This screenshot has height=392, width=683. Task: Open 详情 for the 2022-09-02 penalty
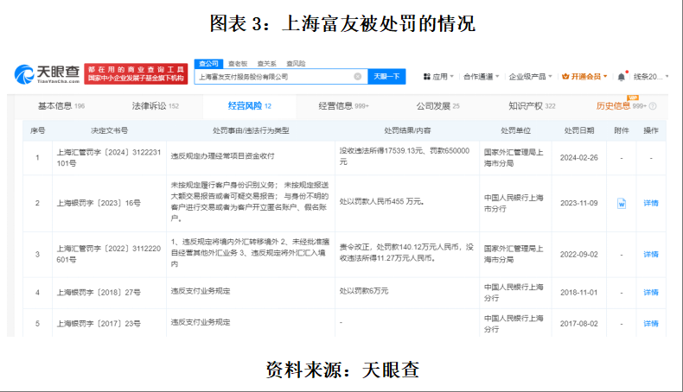tap(650, 255)
